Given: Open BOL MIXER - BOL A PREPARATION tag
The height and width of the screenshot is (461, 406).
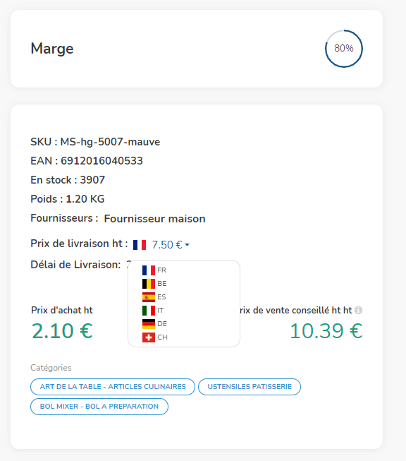Looking at the screenshot, I should coord(99,407).
